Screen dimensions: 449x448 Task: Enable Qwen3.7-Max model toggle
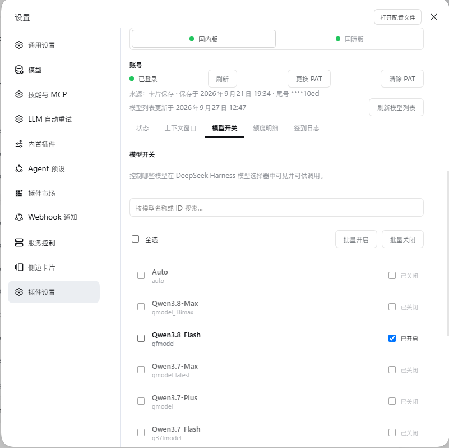point(392,370)
